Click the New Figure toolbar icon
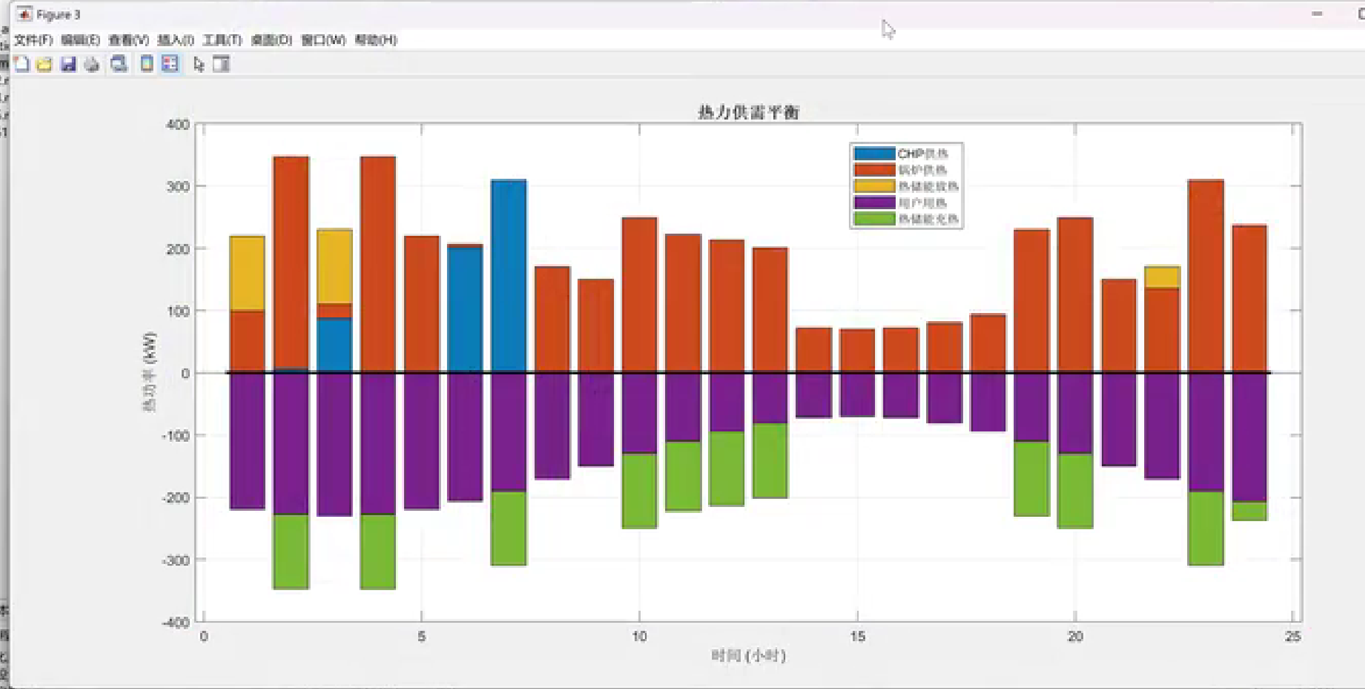This screenshot has width=1365, height=689. (x=22, y=64)
